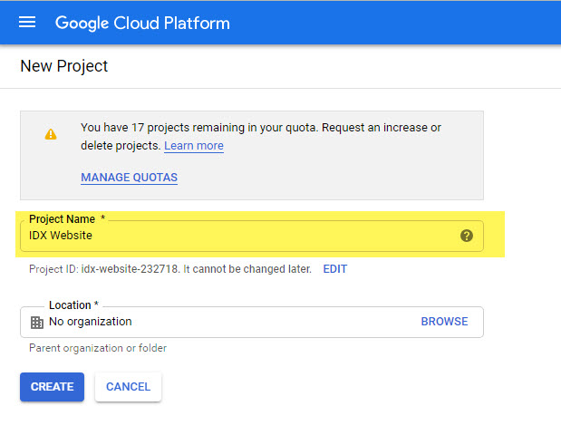This screenshot has width=561, height=435.
Task: Select the No organization location field
Action: (x=252, y=322)
